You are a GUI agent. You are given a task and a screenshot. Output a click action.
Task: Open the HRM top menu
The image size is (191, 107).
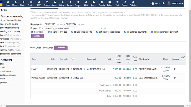(x=86, y=3)
